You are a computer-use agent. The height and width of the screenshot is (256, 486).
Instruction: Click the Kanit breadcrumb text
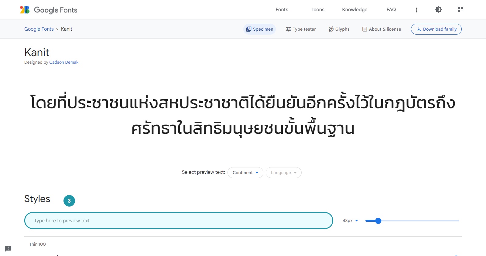[67, 29]
